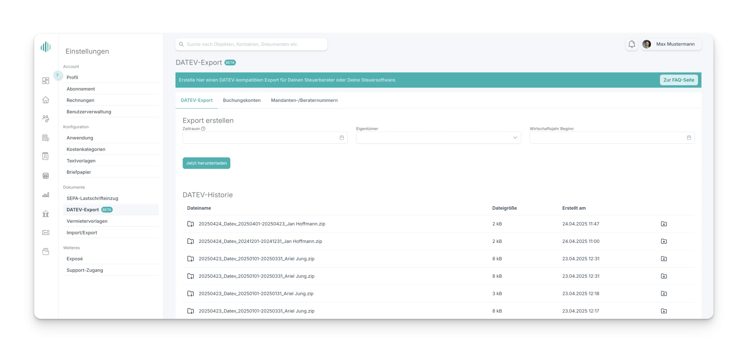Screen dimensions: 748x353
Task: Open the bank building icon in sidebar
Action: pos(46,214)
